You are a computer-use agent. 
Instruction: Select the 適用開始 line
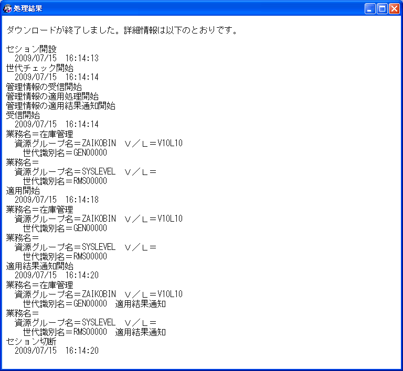click(x=23, y=191)
